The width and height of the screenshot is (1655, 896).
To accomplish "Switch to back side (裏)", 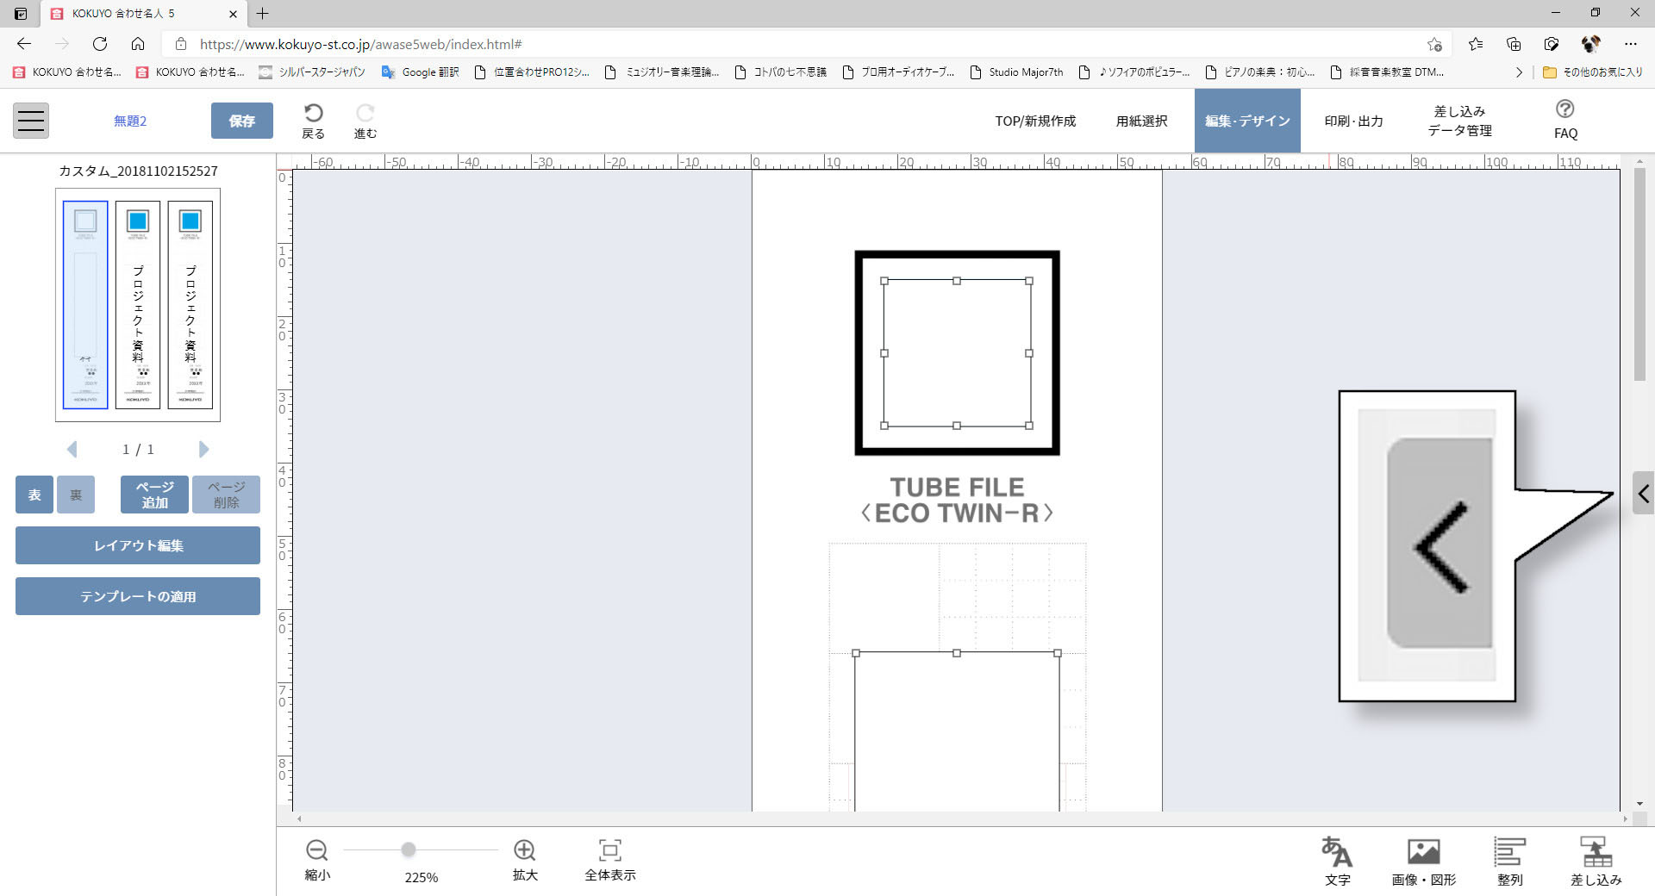I will pos(76,495).
